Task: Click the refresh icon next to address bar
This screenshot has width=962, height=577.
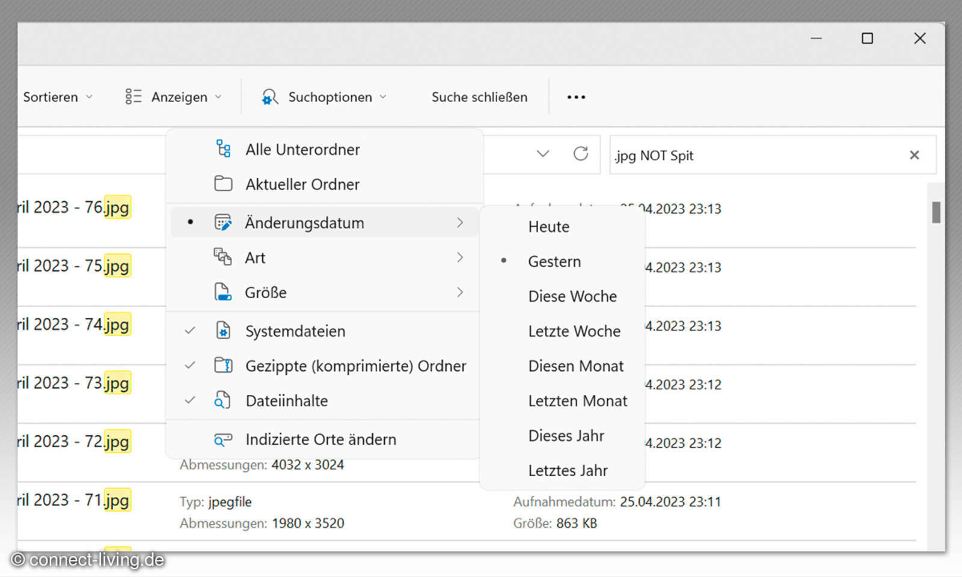Action: (581, 154)
